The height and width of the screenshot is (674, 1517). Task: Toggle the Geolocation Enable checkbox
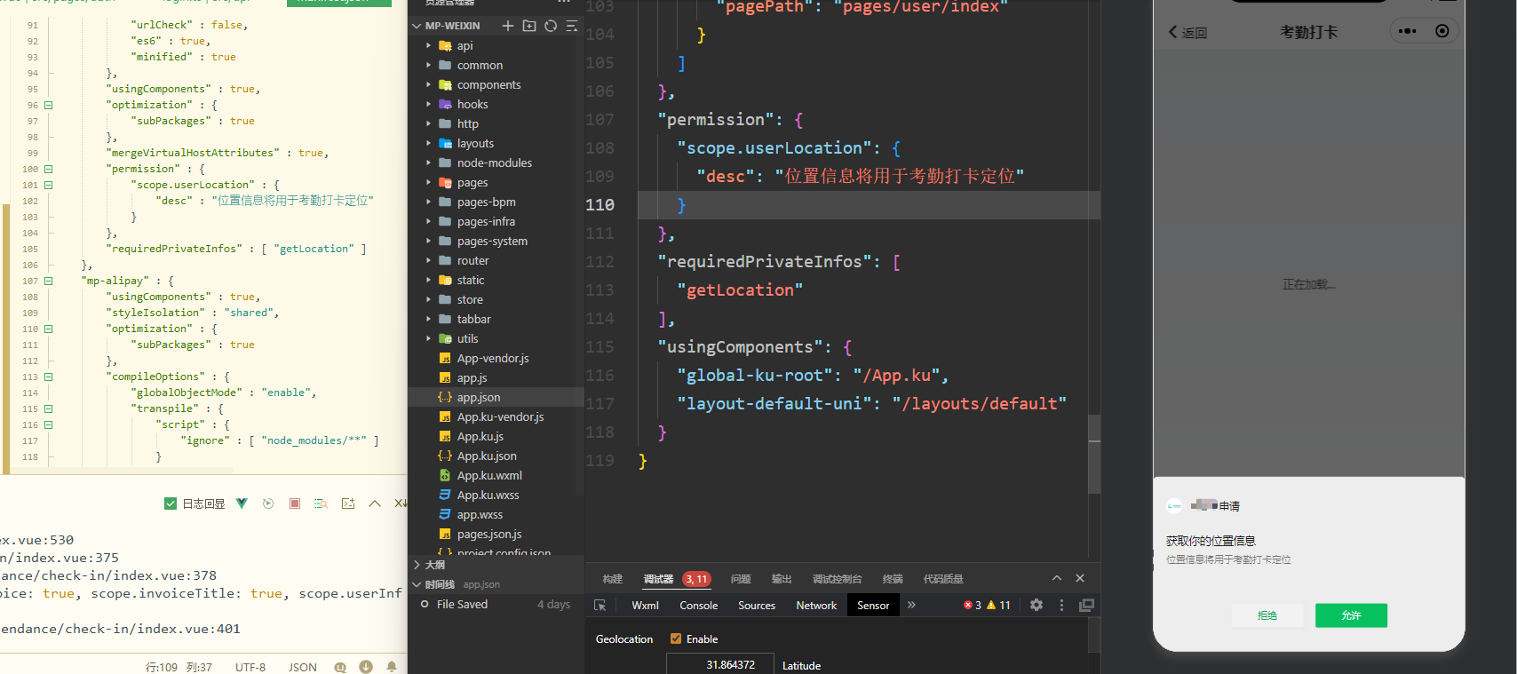[676, 638]
